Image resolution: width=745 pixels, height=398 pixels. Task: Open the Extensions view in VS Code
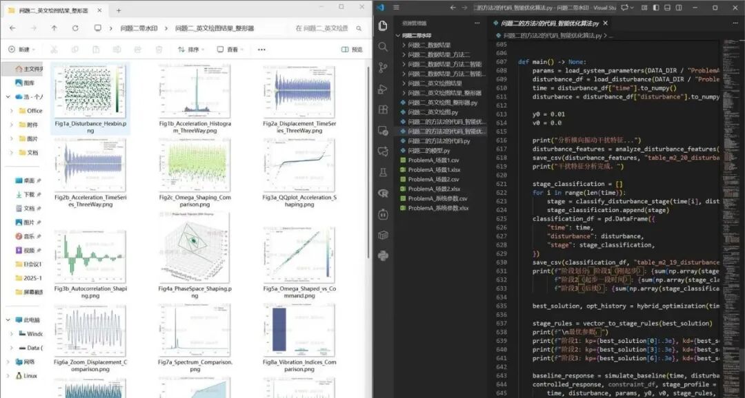pos(383,109)
